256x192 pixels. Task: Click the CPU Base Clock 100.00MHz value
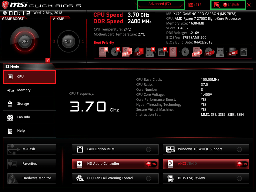(x=210, y=80)
